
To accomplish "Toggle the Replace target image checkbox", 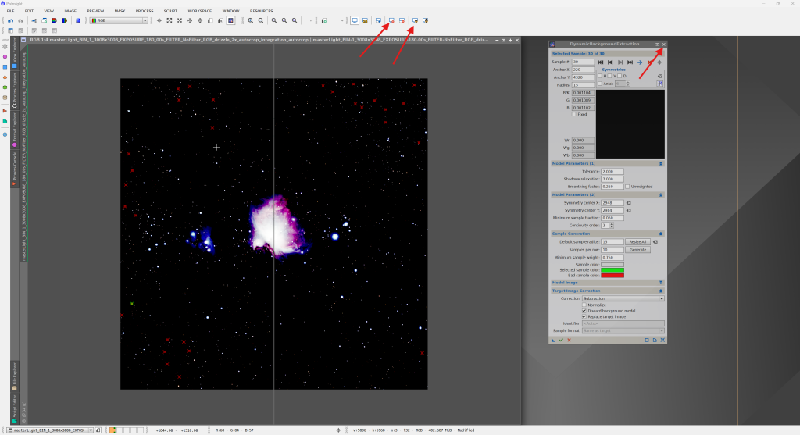I will coord(584,316).
